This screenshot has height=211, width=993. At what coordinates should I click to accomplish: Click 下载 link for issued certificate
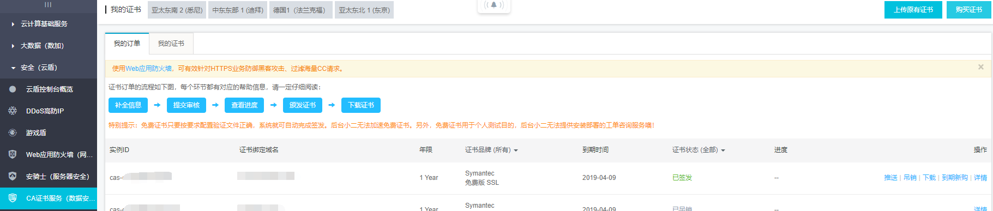pos(929,178)
